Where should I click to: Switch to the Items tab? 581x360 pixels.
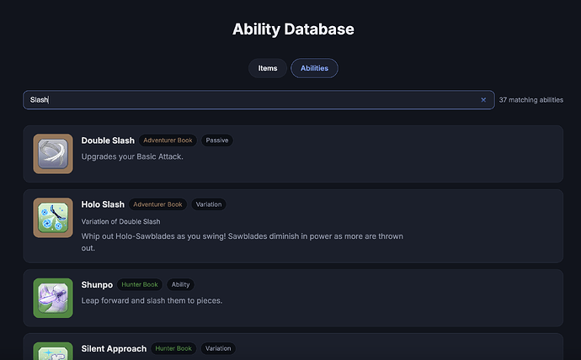pos(268,68)
